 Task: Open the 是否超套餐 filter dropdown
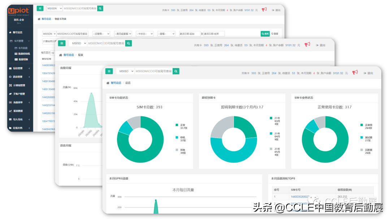(123, 34)
